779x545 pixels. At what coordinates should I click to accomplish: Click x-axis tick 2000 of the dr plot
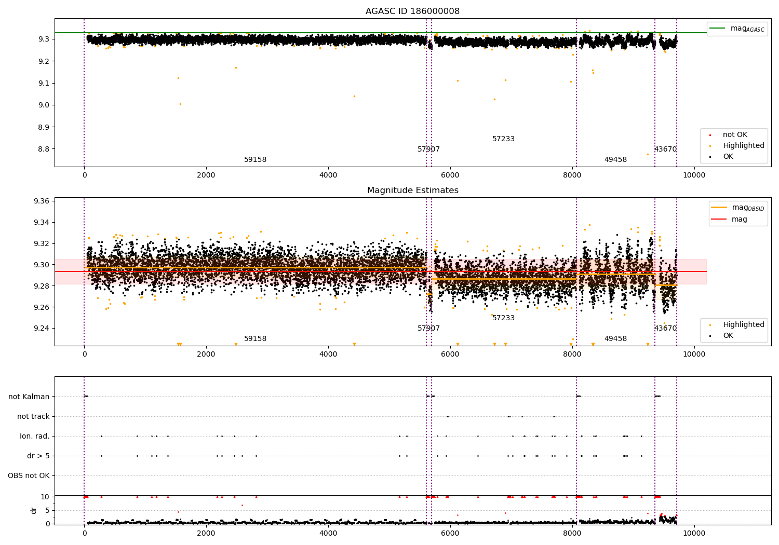pyautogui.click(x=206, y=533)
